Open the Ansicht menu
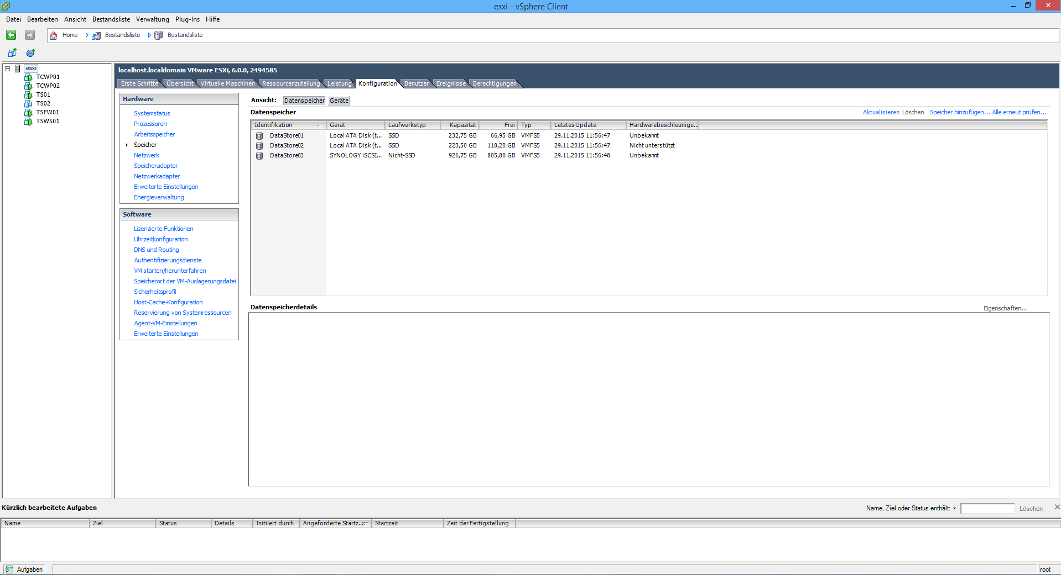 click(75, 19)
